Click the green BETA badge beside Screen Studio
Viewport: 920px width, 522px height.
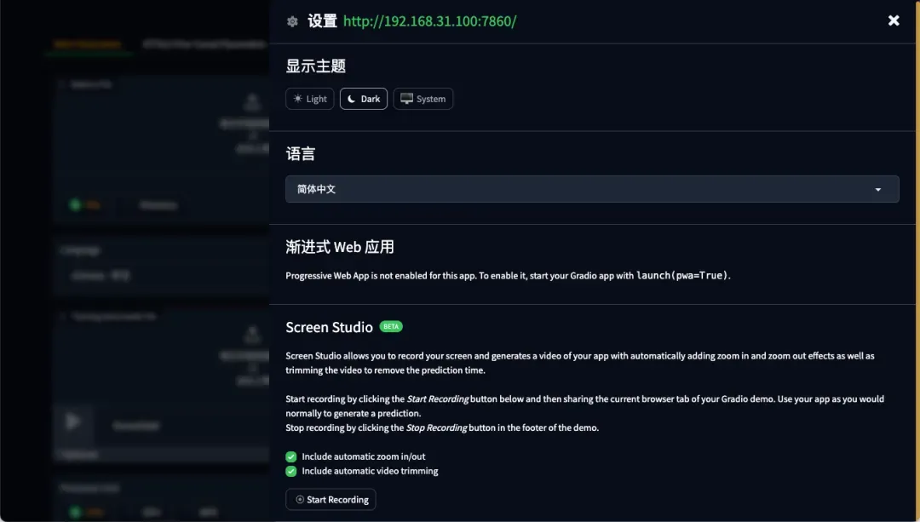point(391,326)
